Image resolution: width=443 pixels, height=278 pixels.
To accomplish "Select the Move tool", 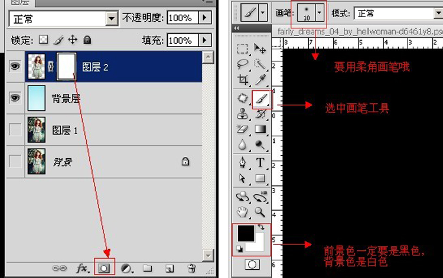I will (x=260, y=48).
